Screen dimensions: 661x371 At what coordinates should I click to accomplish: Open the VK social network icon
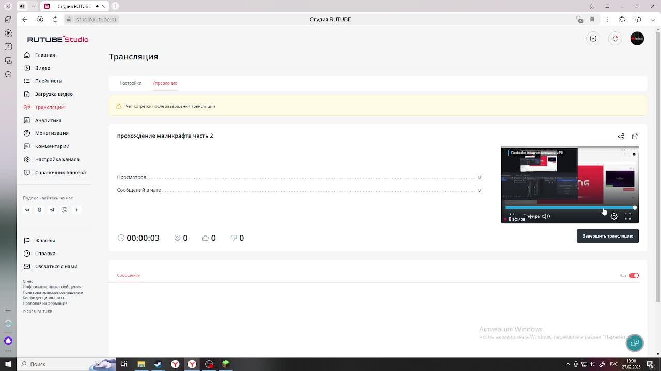pyautogui.click(x=27, y=210)
